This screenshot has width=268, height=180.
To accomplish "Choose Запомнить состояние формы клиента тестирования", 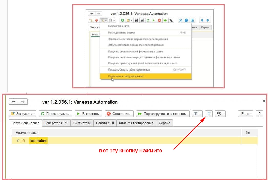I will coord(146,39).
